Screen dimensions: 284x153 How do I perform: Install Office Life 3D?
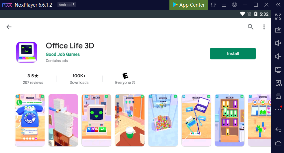pyautogui.click(x=233, y=53)
